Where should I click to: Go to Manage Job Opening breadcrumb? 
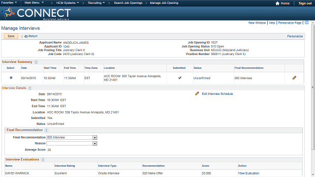point(164,3)
